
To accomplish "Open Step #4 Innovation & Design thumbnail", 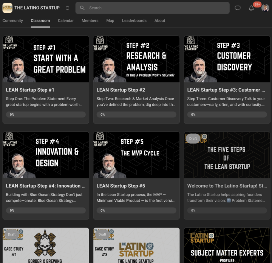I will tap(46, 155).
